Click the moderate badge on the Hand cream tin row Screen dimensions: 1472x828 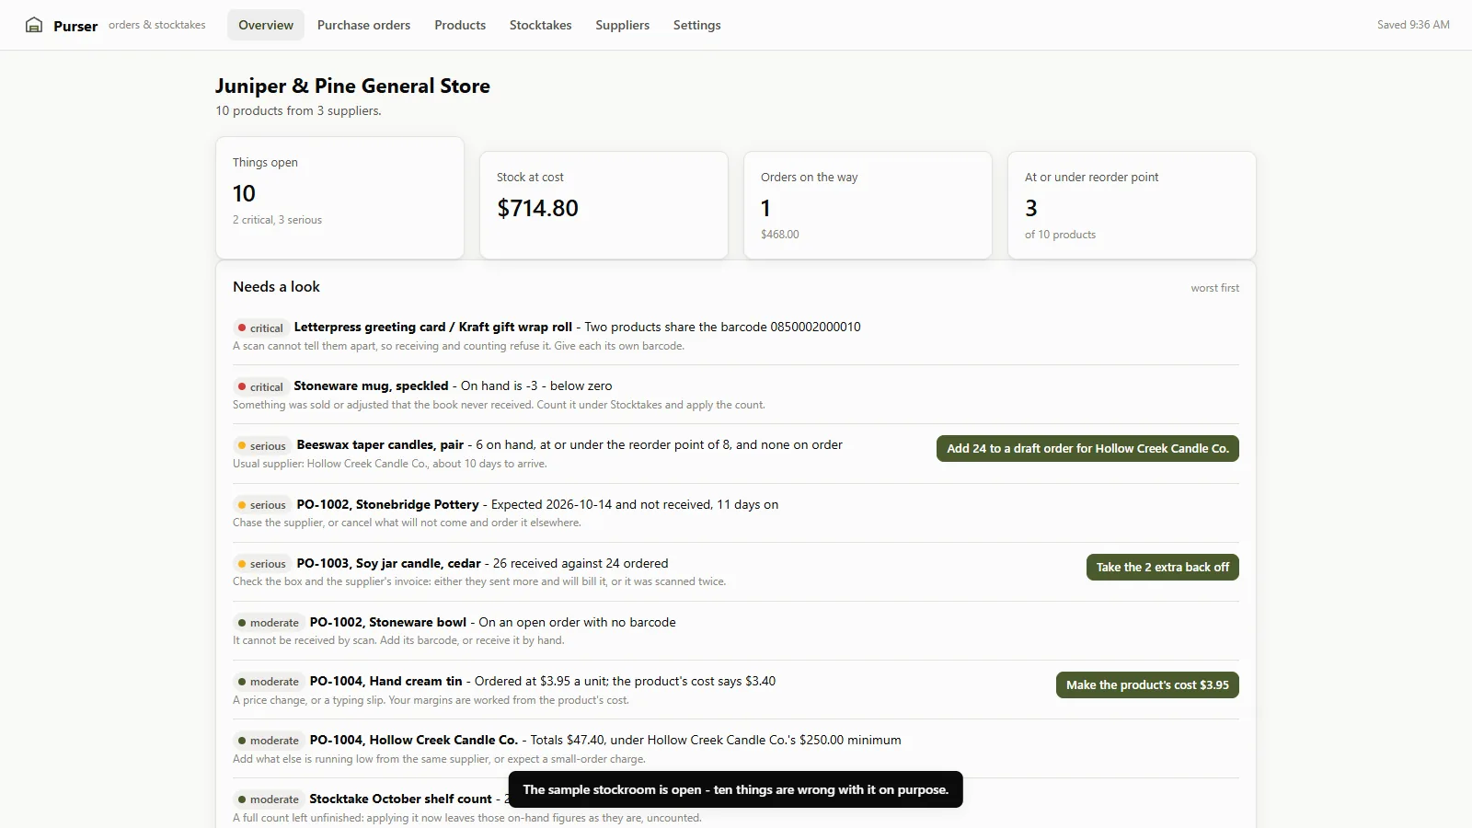[269, 682]
